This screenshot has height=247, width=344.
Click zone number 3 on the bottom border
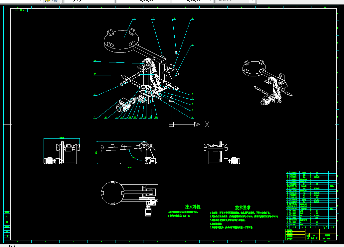pyautogui.click(x=73, y=242)
